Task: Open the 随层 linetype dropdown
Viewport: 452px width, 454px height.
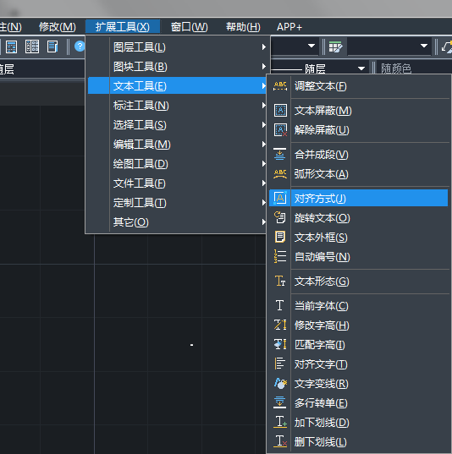Action: 361,68
